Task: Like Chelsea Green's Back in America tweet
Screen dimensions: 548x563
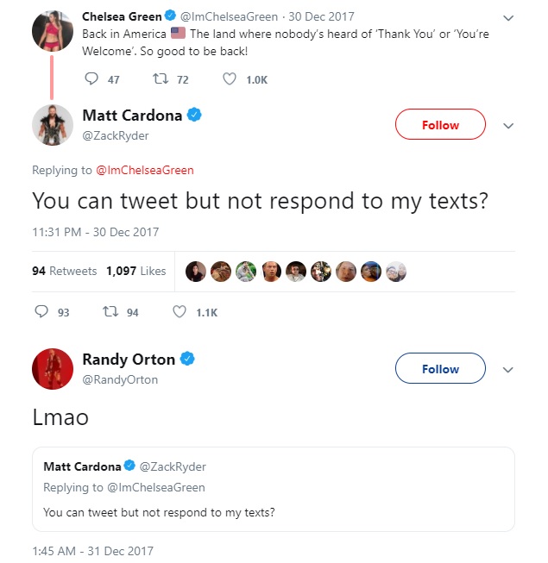Action: (230, 79)
